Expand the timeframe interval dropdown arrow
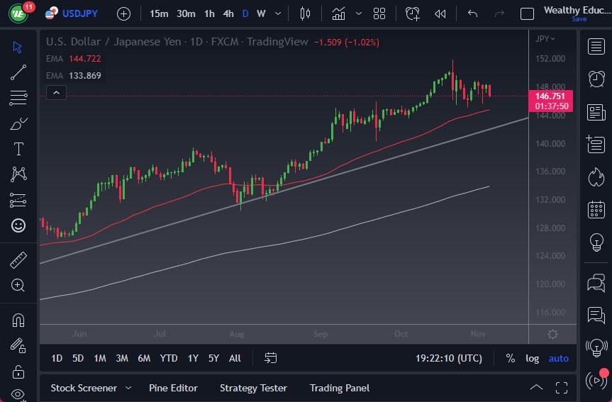Image resolution: width=612 pixels, height=402 pixels. pyautogui.click(x=277, y=13)
